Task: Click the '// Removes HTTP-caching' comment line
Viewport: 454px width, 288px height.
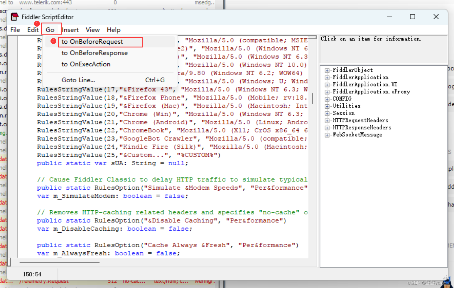Action: (x=172, y=212)
